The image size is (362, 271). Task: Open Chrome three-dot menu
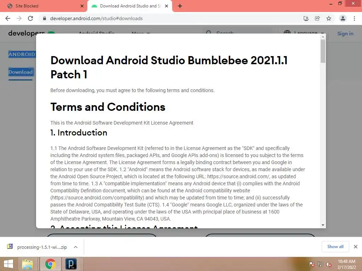[354, 18]
